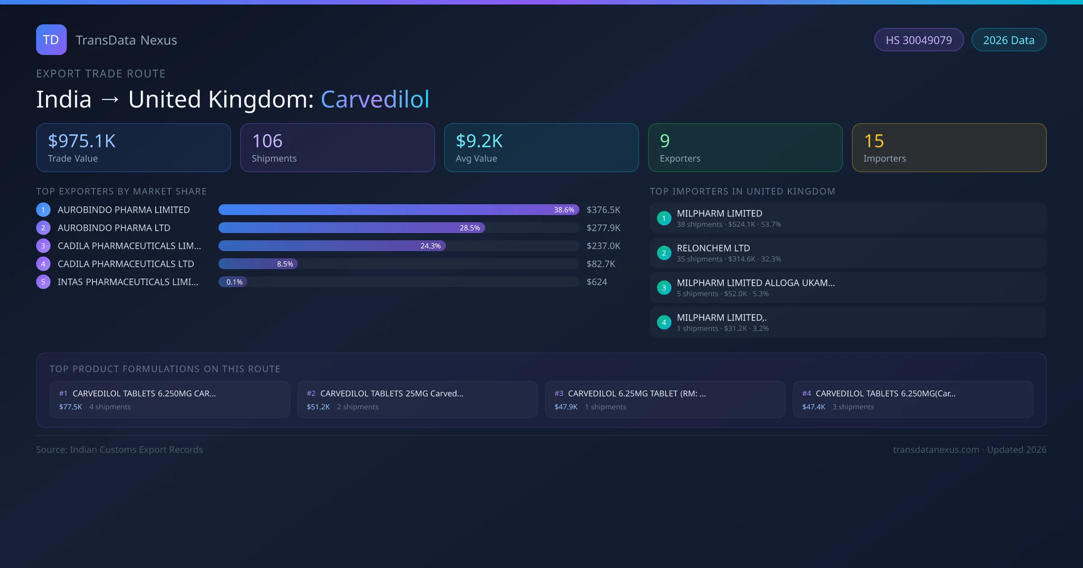Viewport: 1083px width, 568px height.
Task: Select the rank 4 importer badge
Action: click(x=664, y=322)
